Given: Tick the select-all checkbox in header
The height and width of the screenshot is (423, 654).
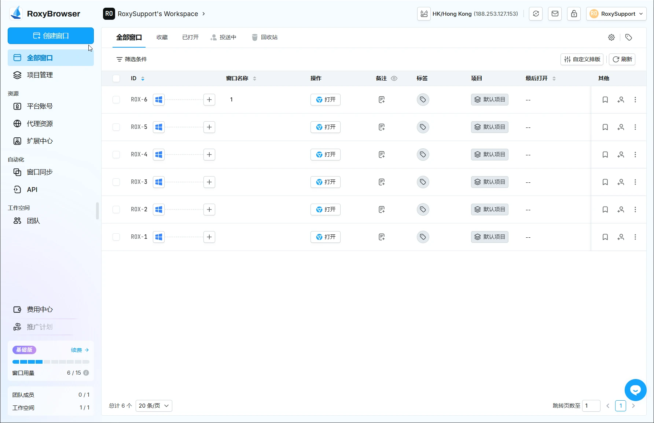Looking at the screenshot, I should tap(116, 78).
